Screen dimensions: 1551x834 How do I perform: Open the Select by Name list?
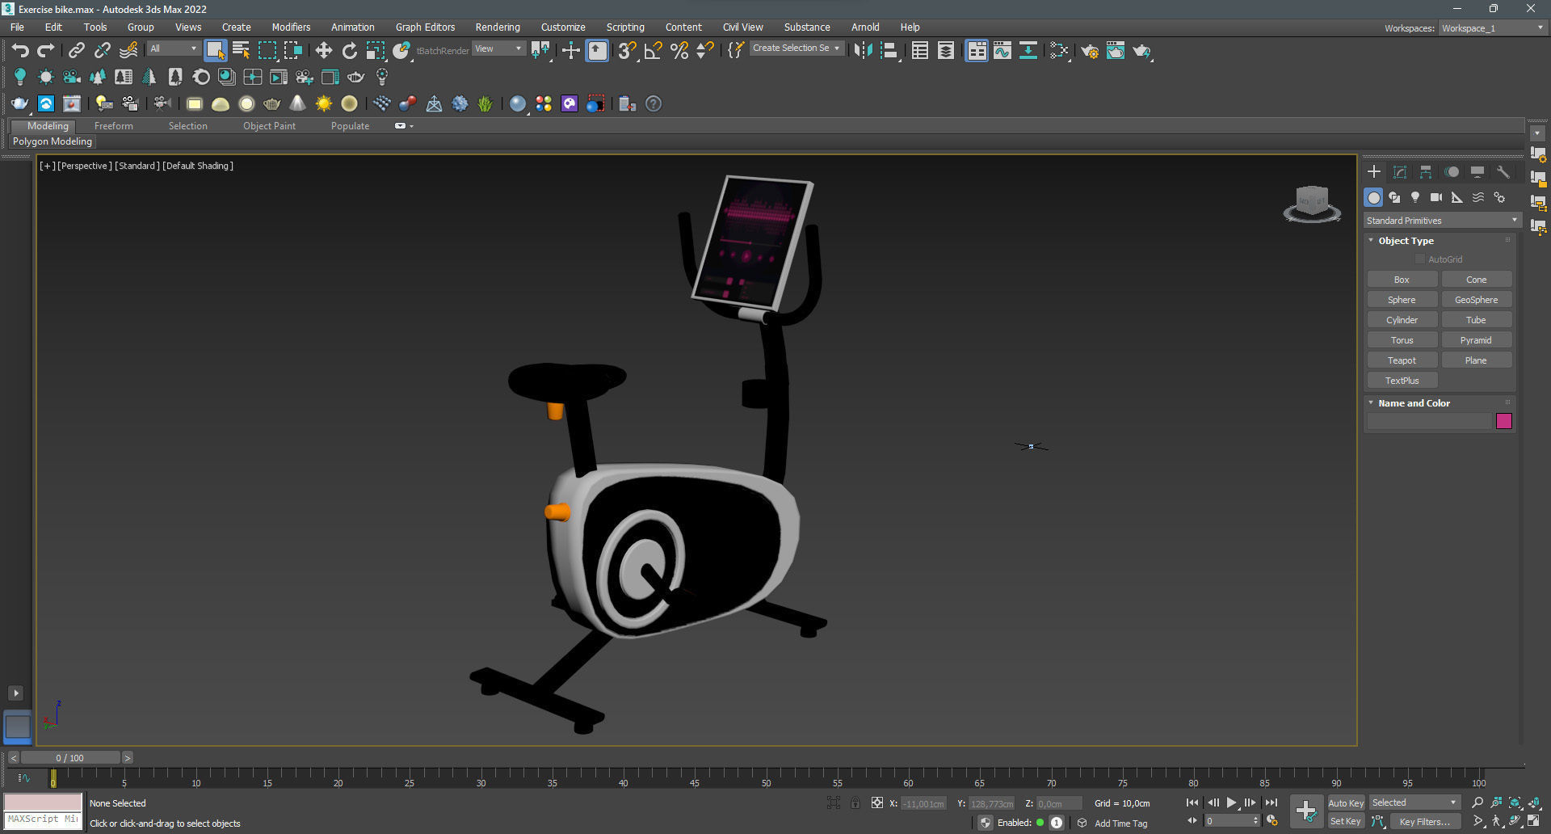click(241, 50)
